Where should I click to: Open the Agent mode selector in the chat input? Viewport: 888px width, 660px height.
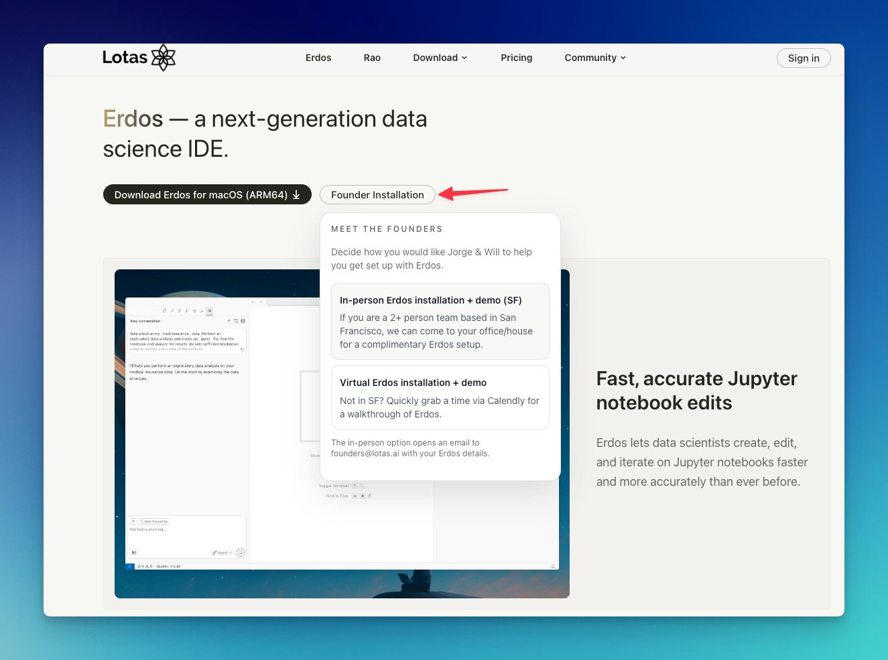(223, 553)
